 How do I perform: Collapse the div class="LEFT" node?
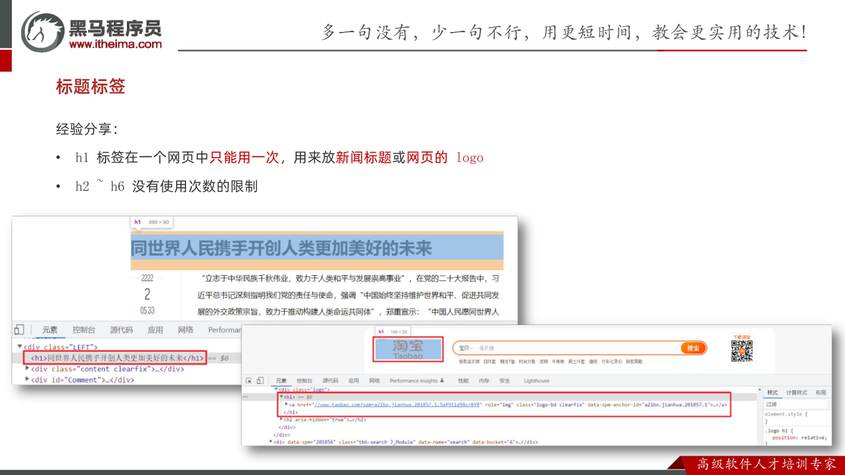point(19,346)
